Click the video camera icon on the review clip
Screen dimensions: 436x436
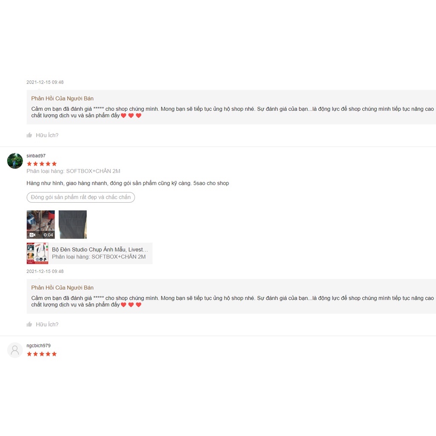click(x=32, y=235)
